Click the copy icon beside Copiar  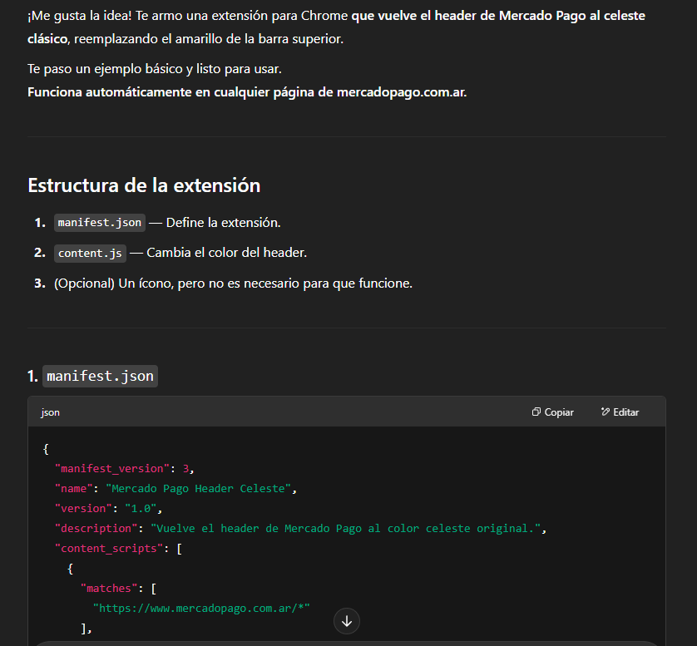[x=536, y=412]
